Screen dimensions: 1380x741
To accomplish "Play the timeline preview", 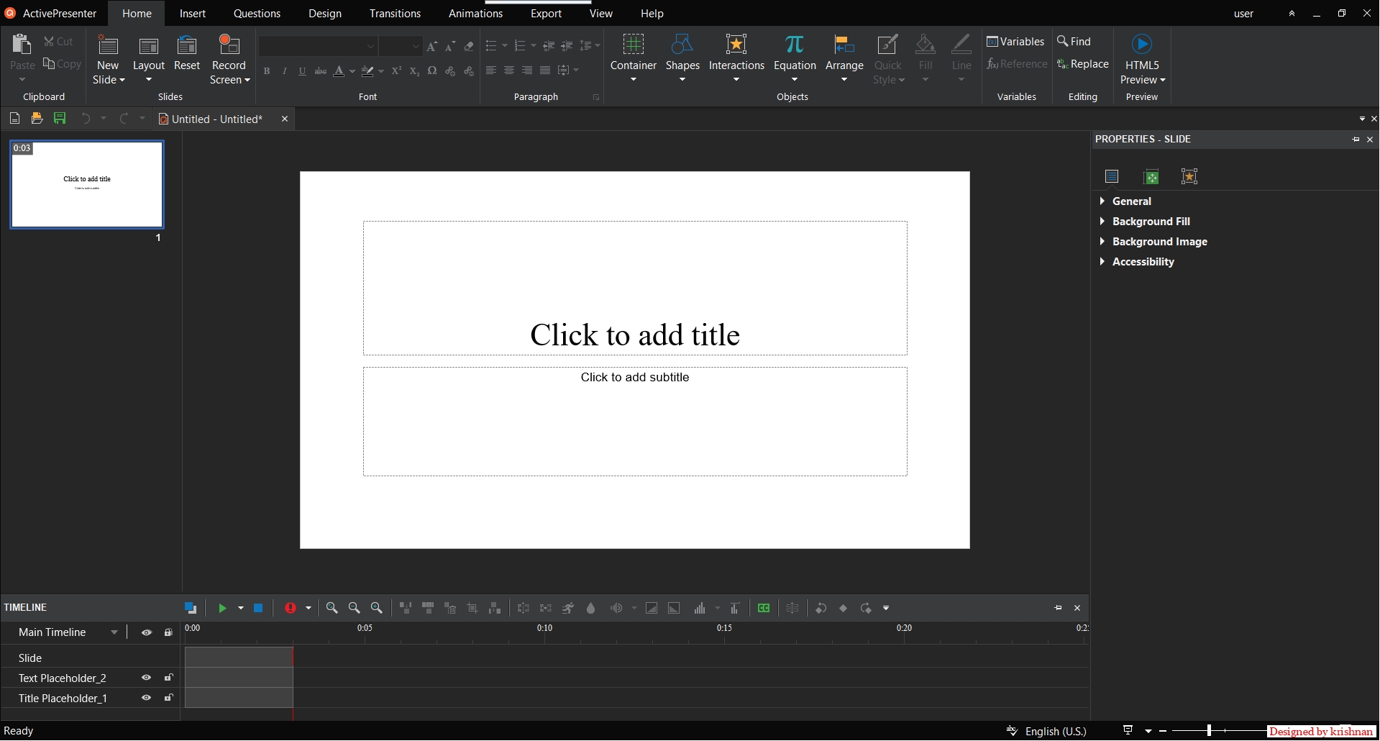I will coord(222,609).
